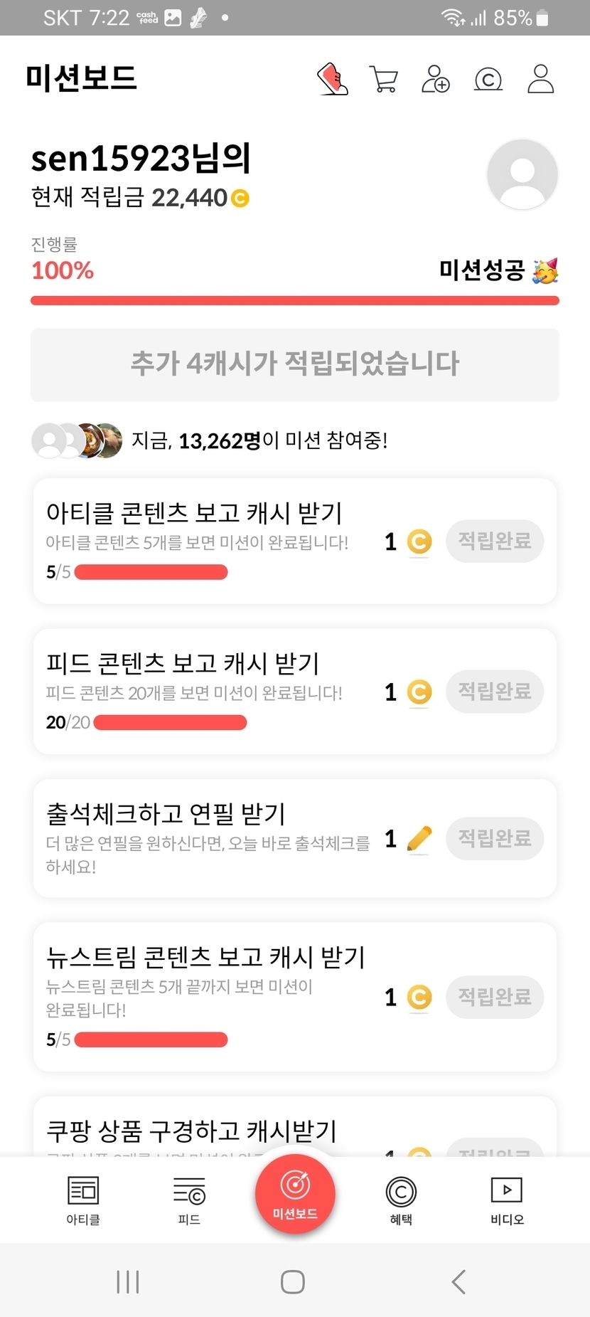This screenshot has height=1317, width=590.
Task: Tap the center 미션보드 button
Action: point(295,1194)
